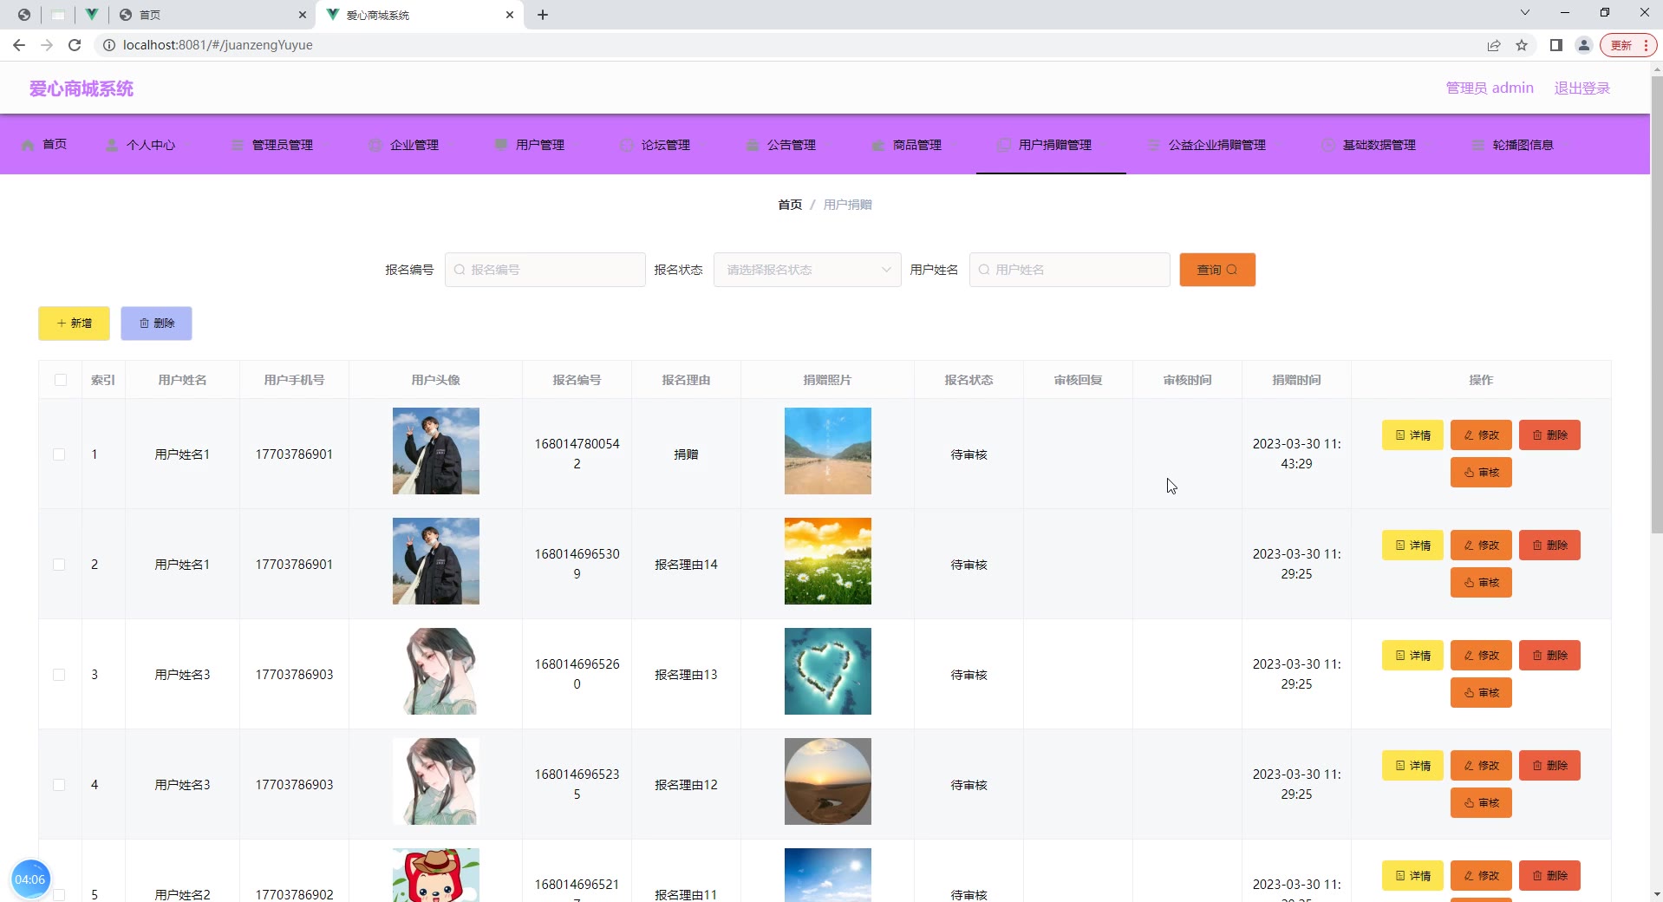Select the checkbox for row 3

coord(59,675)
